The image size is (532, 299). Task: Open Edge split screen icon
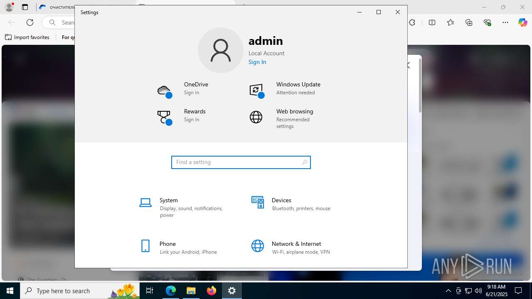click(x=432, y=22)
